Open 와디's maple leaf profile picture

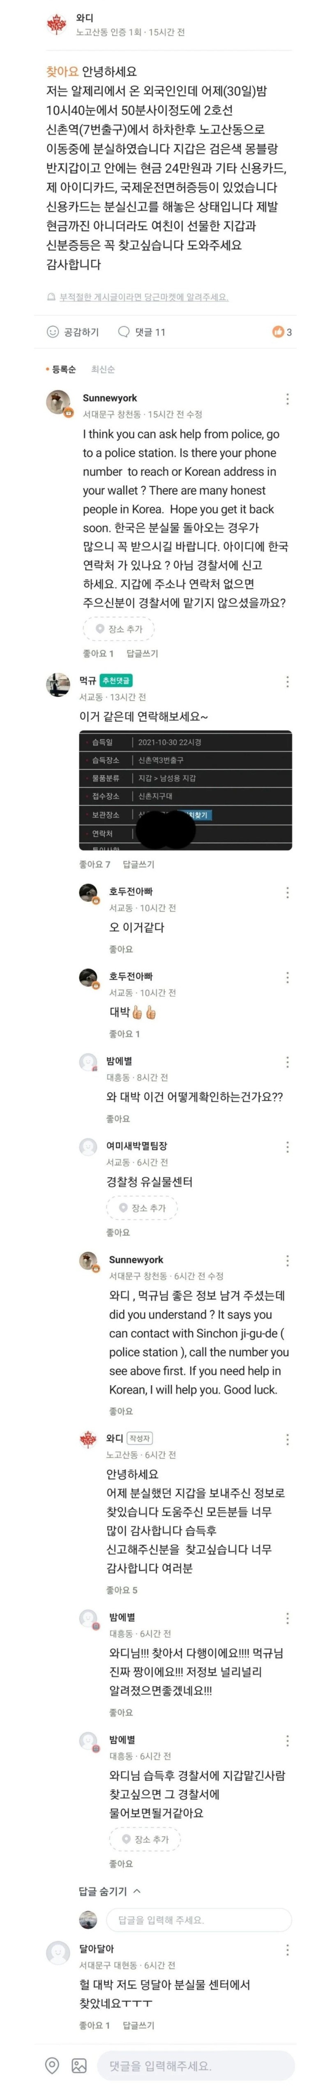pyautogui.click(x=57, y=25)
